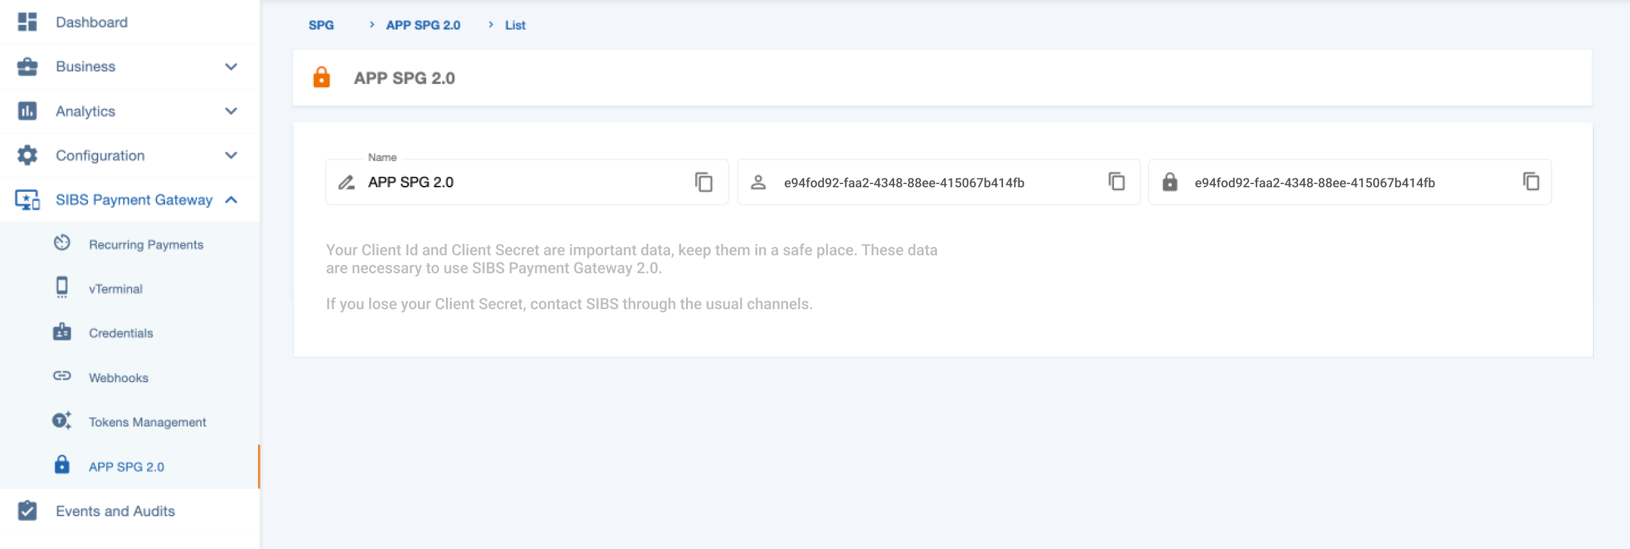The width and height of the screenshot is (1630, 549).
Task: Expand the Configuration menu chevron
Action: click(231, 155)
